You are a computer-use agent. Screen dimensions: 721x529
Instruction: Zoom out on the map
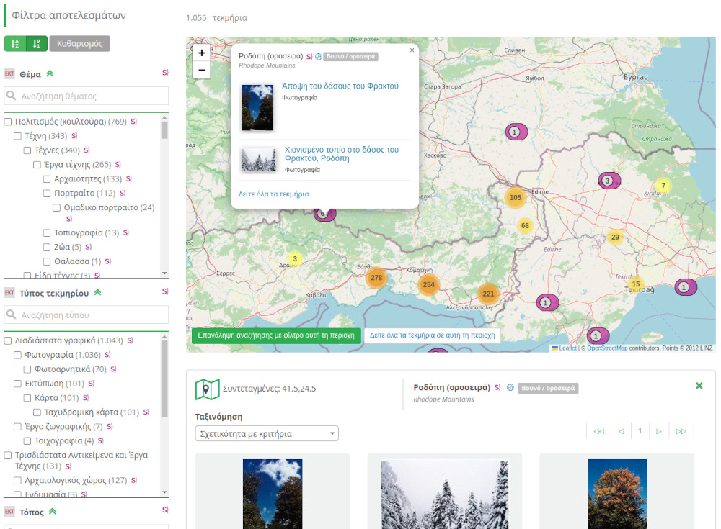coord(202,70)
